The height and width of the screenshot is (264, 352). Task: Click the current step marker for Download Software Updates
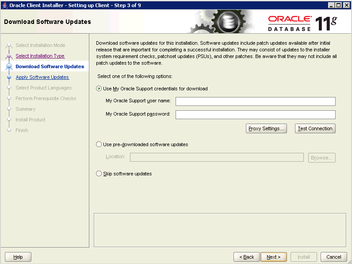(9, 66)
